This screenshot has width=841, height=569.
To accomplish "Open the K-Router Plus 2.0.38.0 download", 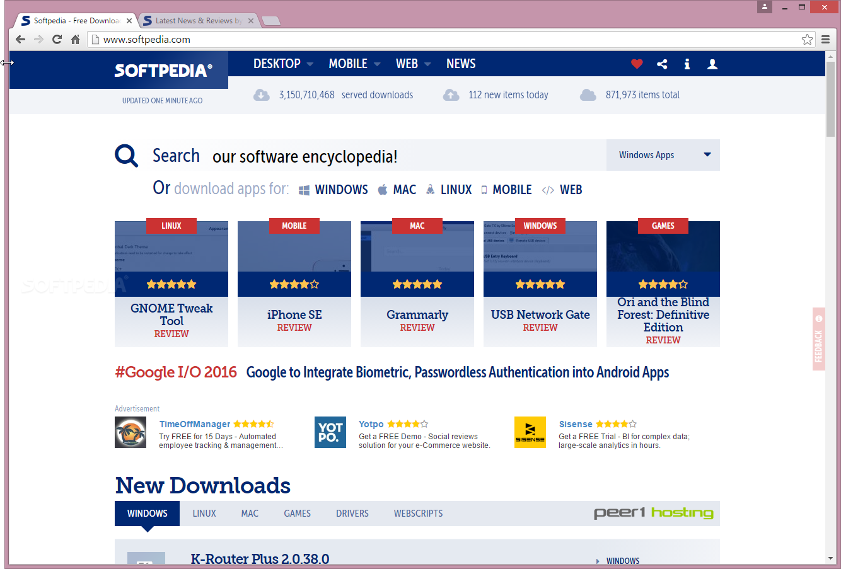I will (x=260, y=559).
